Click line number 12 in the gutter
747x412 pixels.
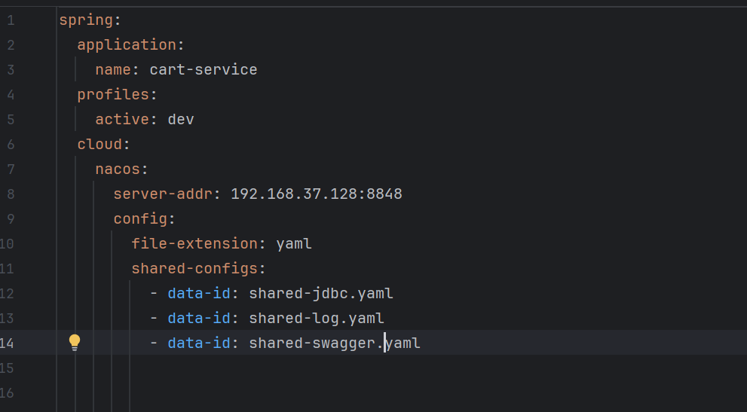7,294
